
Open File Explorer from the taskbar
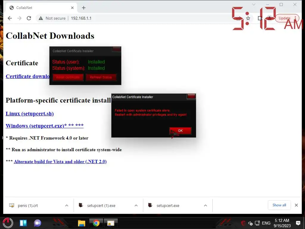coord(82,223)
